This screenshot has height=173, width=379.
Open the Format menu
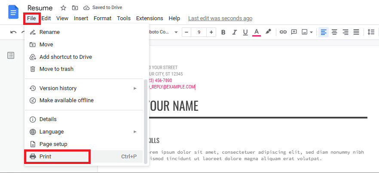pyautogui.click(x=102, y=18)
